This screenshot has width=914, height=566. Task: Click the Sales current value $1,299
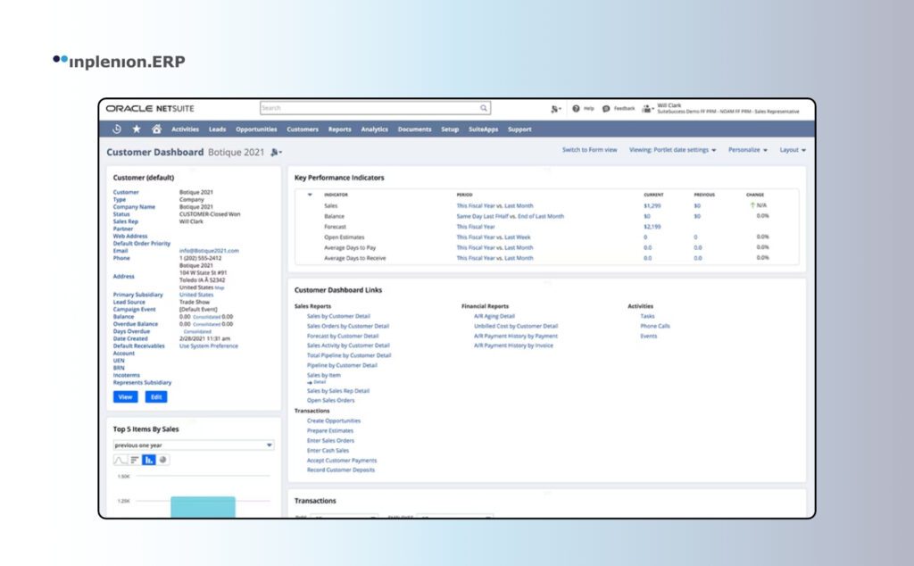pos(652,205)
